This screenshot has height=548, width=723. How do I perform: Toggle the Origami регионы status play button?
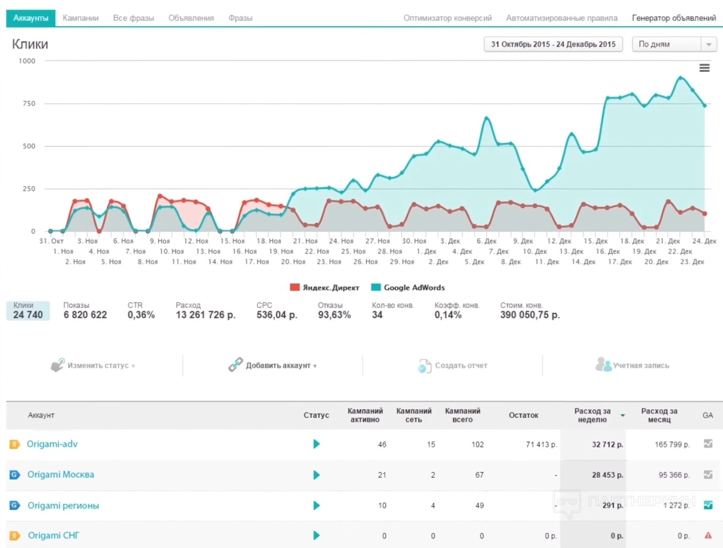(x=316, y=505)
